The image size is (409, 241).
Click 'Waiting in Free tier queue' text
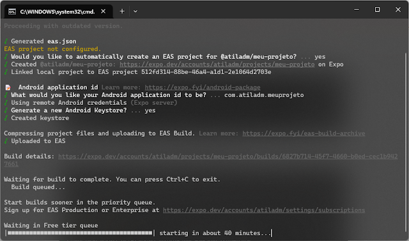point(51,226)
